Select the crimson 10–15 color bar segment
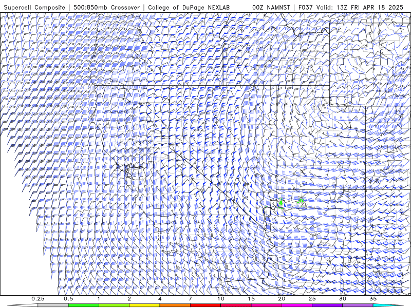Screen dimensions: 411x308 (236, 305)
